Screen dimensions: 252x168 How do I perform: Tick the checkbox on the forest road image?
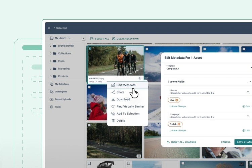click(89, 125)
